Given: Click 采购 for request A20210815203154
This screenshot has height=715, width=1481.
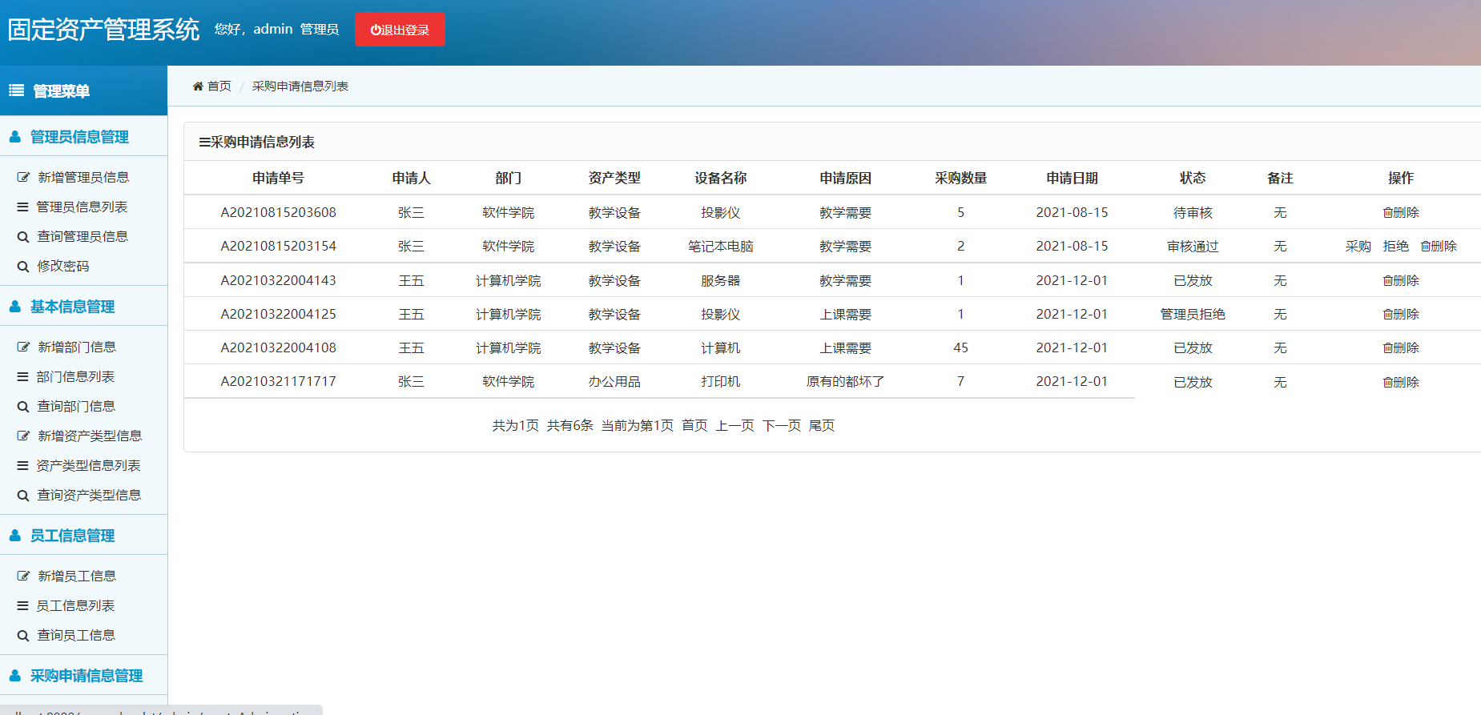Looking at the screenshot, I should coord(1358,247).
